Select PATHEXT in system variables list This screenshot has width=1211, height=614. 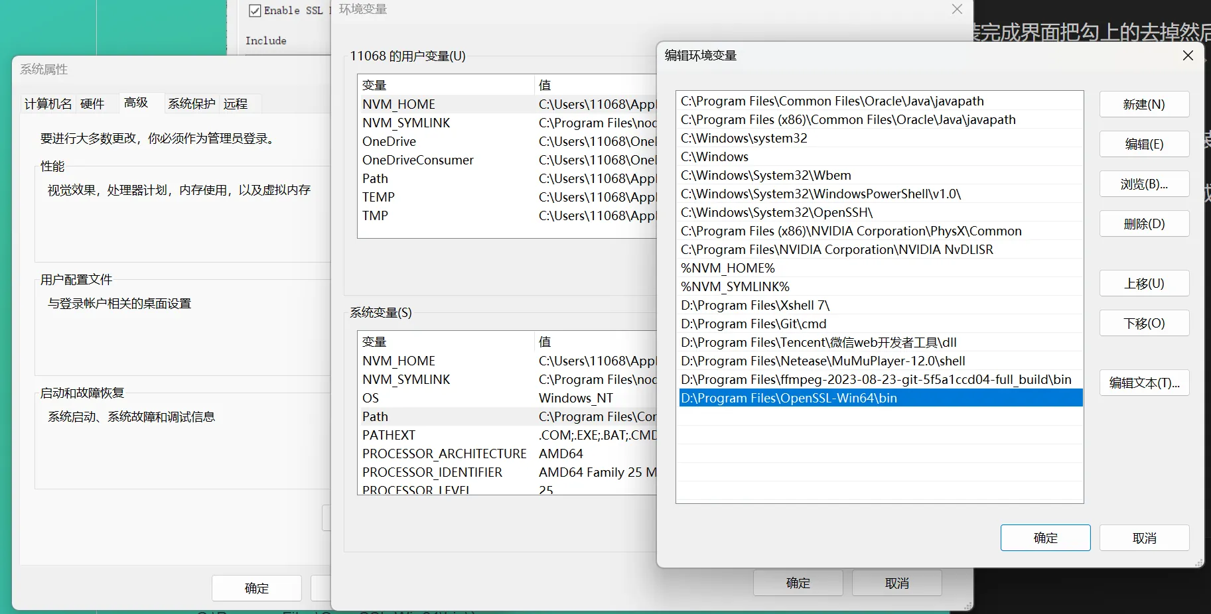389,436
